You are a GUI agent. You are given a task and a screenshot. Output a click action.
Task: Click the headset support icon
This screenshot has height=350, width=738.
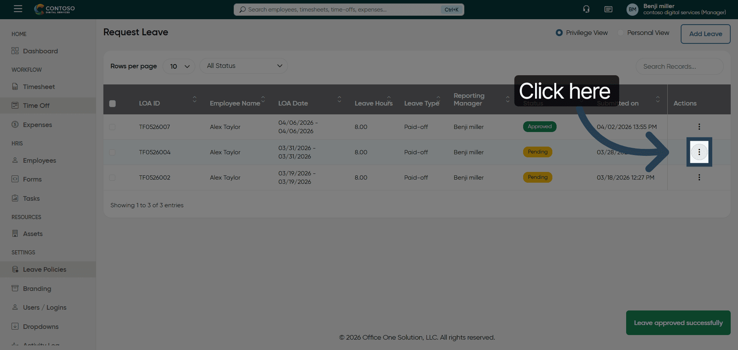click(586, 9)
